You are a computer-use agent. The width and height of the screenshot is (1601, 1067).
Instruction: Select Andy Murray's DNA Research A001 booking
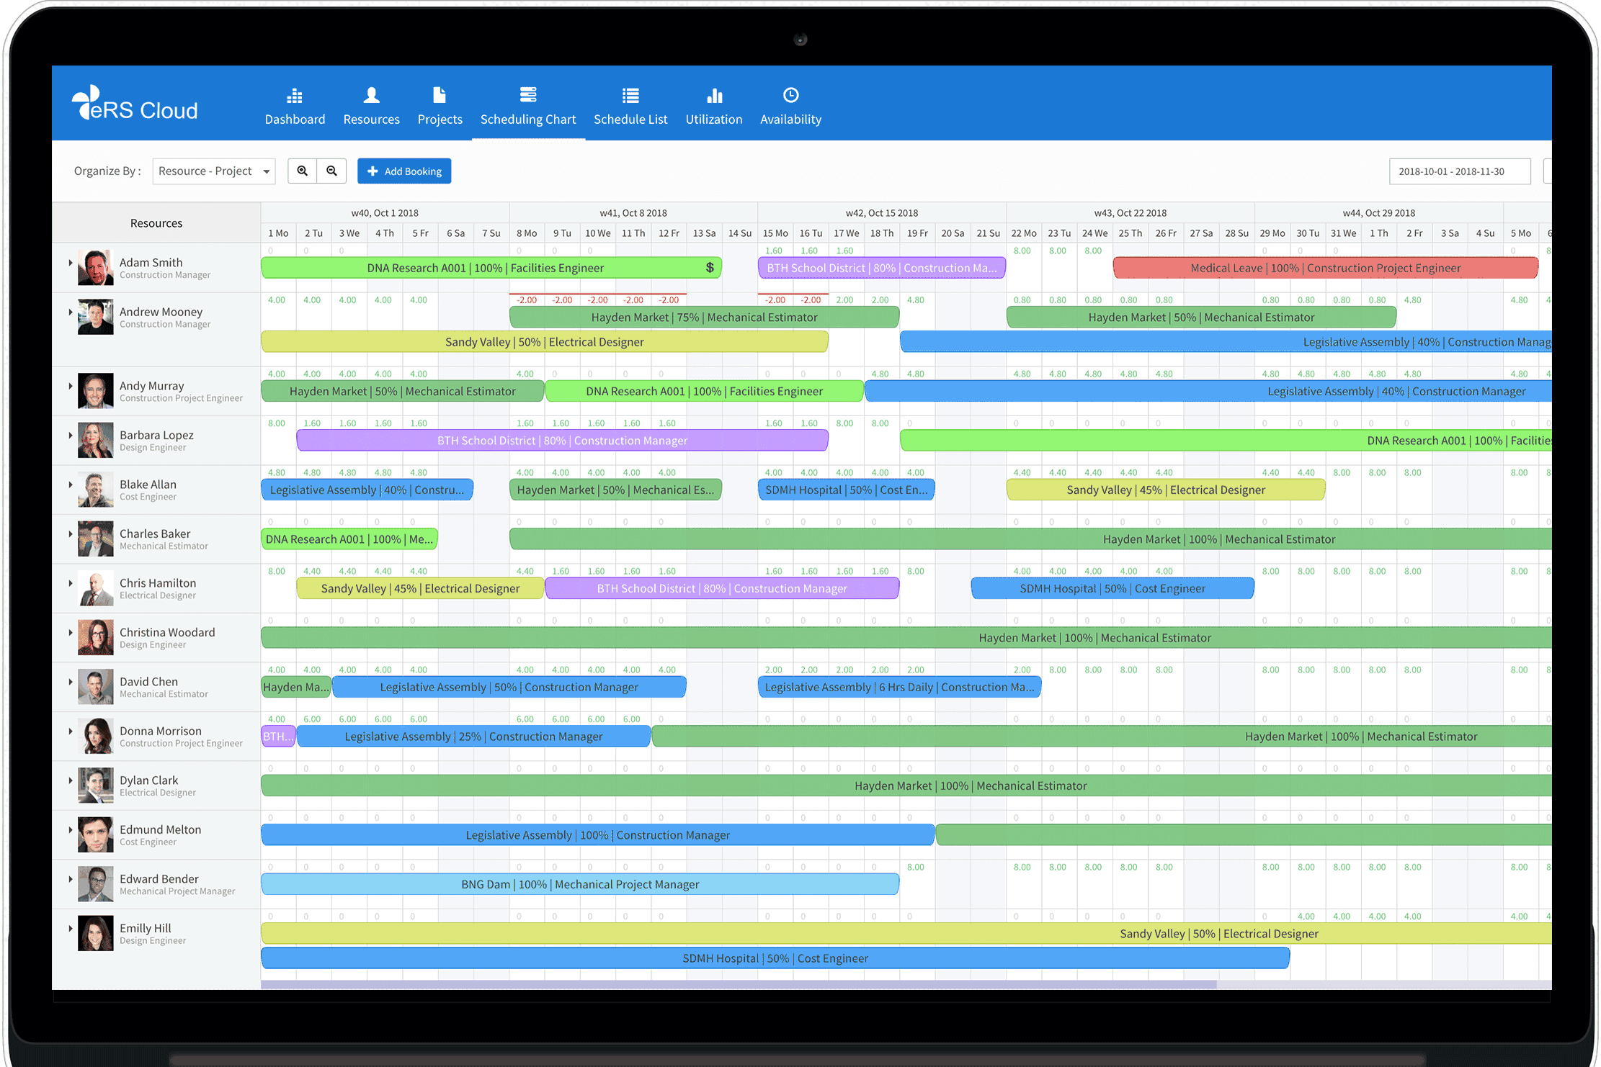tap(704, 392)
